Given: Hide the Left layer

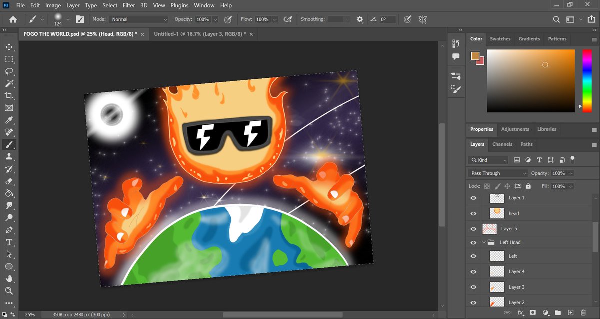Looking at the screenshot, I should [x=473, y=256].
